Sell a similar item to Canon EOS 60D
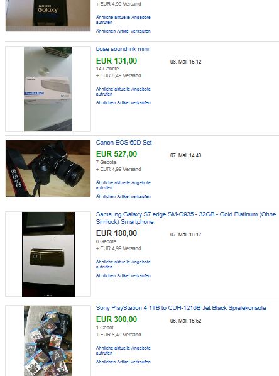 coord(123,196)
